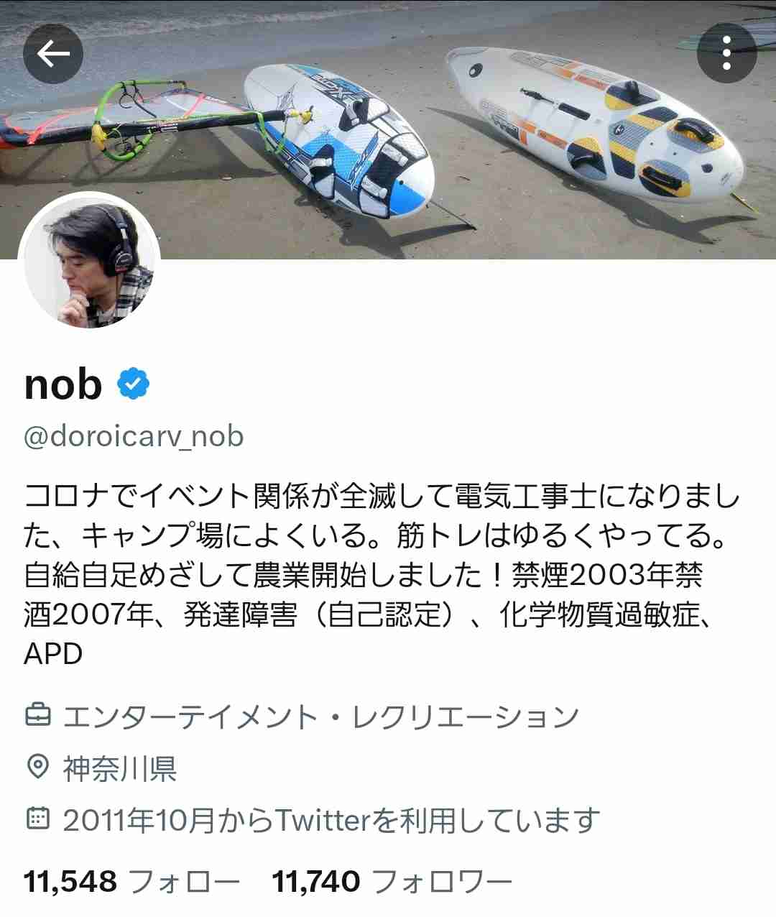Tap the back arrow button
Image resolution: width=776 pixels, height=917 pixels.
[53, 54]
